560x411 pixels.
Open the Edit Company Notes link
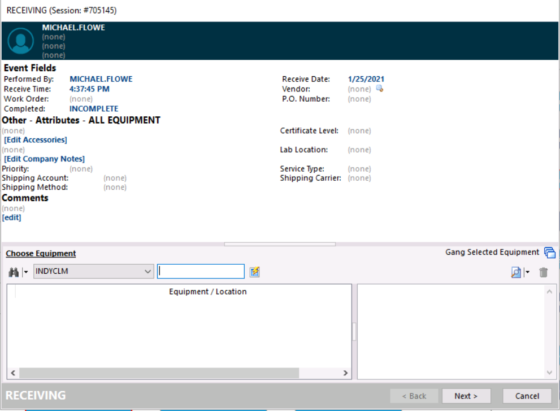(45, 159)
